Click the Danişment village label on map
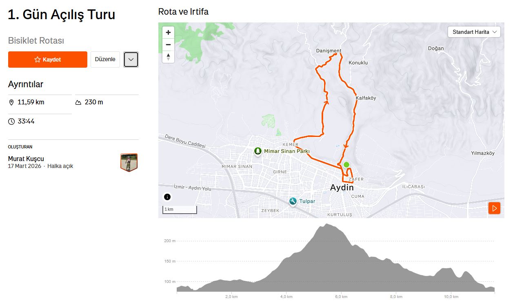This screenshot has height=307, width=515. [329, 51]
